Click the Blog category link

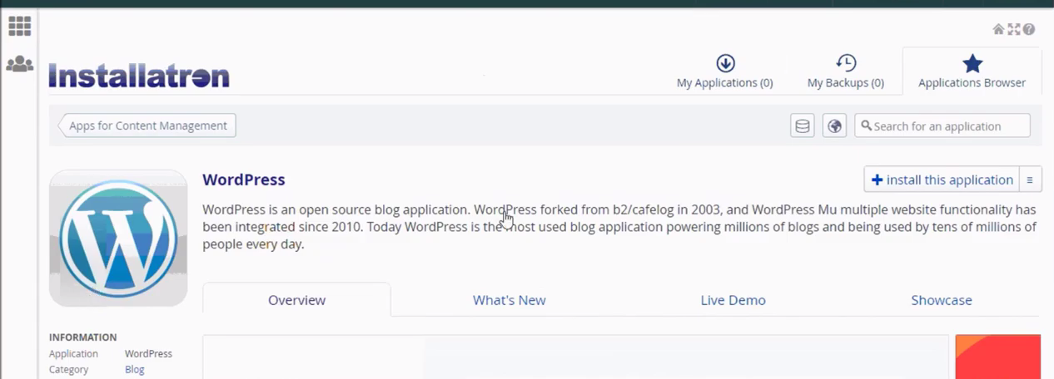pos(135,369)
